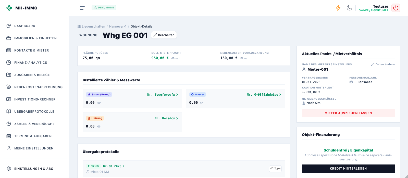Image resolution: width=408 pixels, height=178 pixels.
Task: Click the Wasser badge
Action: (197, 94)
